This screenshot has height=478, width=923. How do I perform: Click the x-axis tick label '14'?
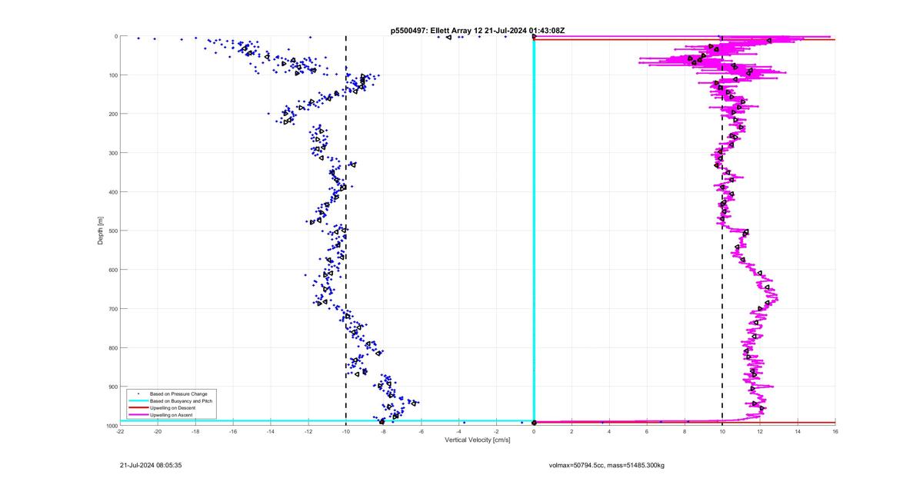[x=798, y=431]
